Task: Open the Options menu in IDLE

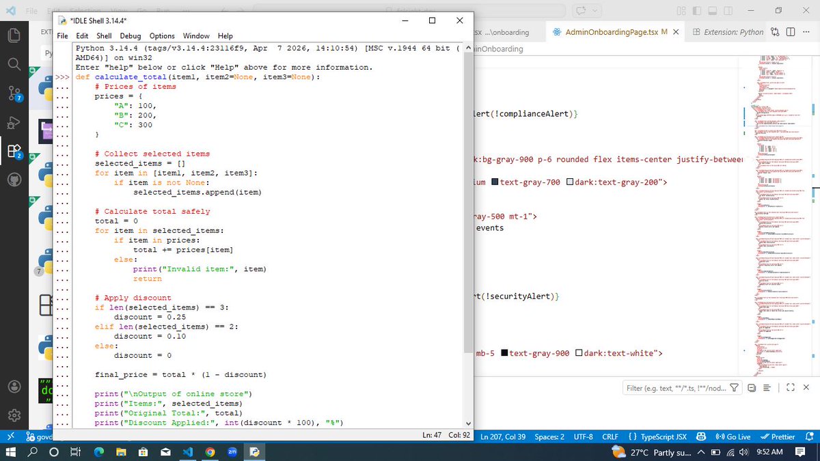Action: click(162, 36)
